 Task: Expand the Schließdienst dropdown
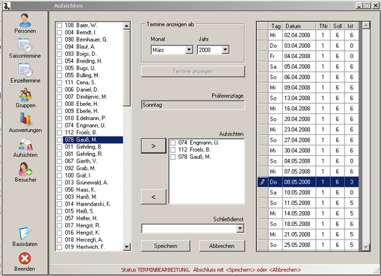tap(240, 228)
